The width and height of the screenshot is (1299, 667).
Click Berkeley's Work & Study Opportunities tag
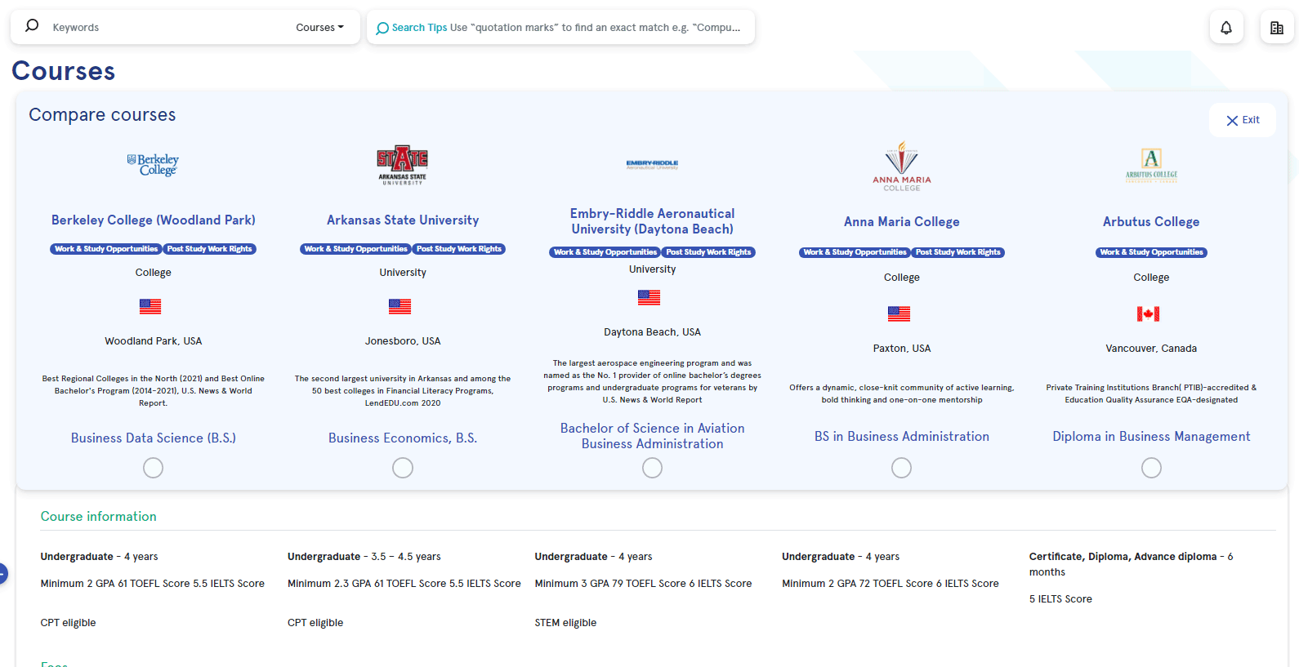(x=106, y=249)
